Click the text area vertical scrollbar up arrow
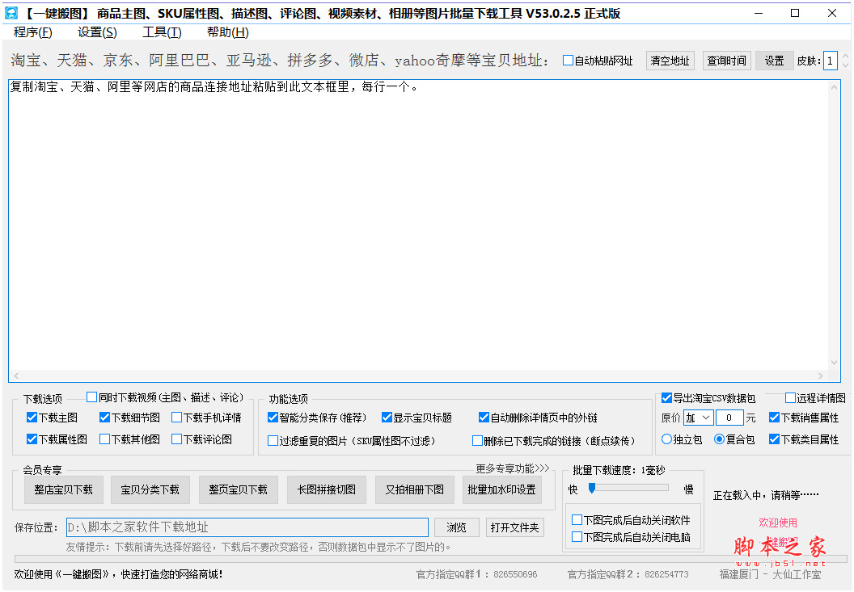Viewport: 854px width, 592px height. click(835, 87)
